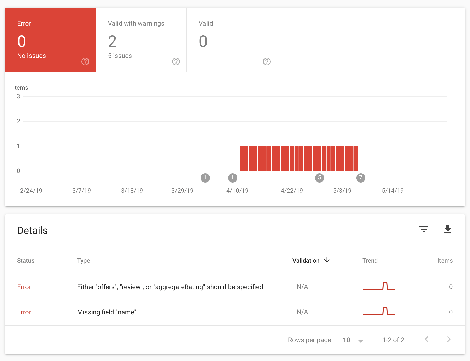Screen dimensions: 470x361
Task: Click the download export icon in Details
Action: coord(448,229)
